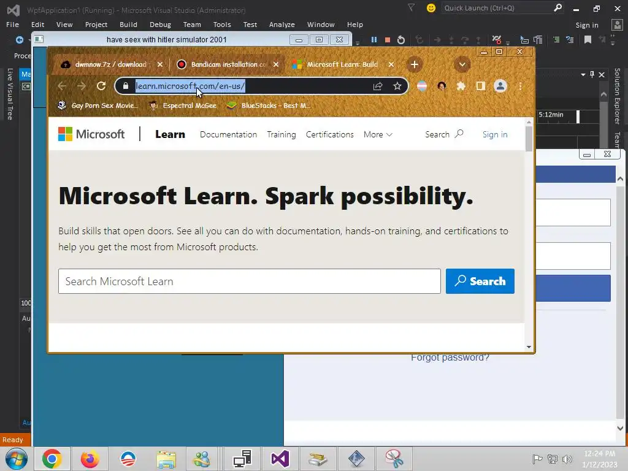Click the Quick Launch magnifier icon
The image size is (628, 471).
coord(557,7)
